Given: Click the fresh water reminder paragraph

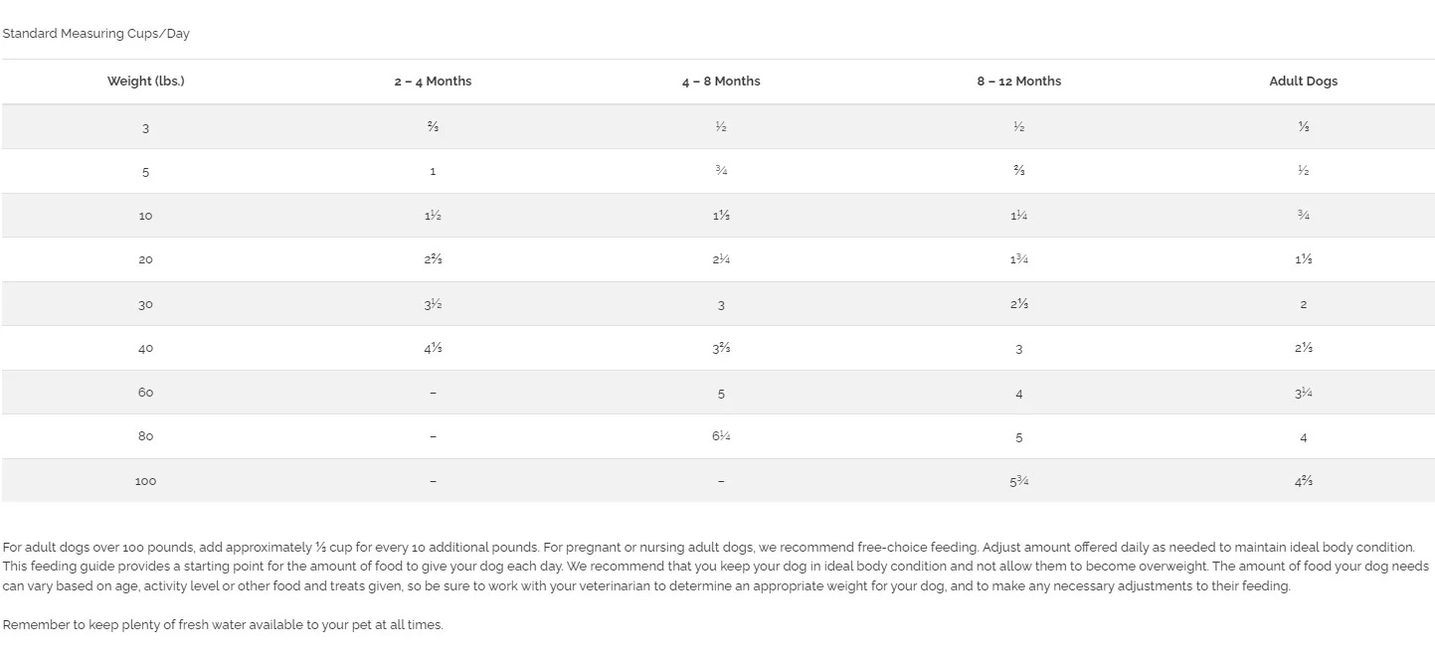Looking at the screenshot, I should pos(223,625).
